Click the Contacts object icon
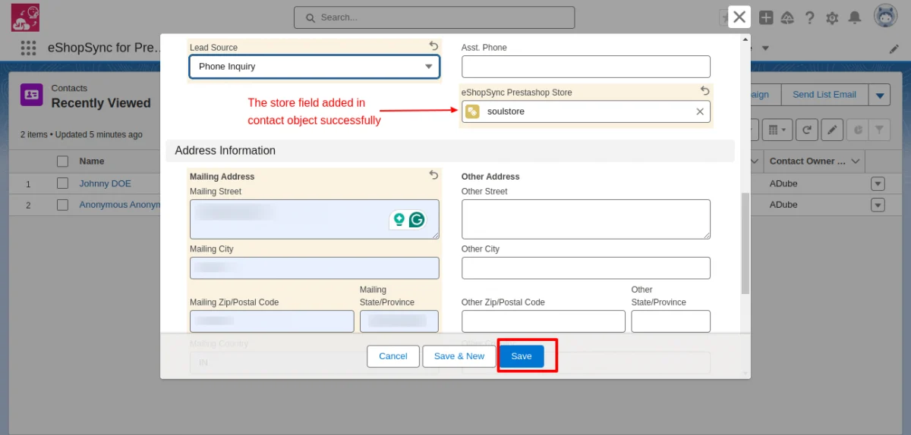911x435 pixels. (x=31, y=95)
